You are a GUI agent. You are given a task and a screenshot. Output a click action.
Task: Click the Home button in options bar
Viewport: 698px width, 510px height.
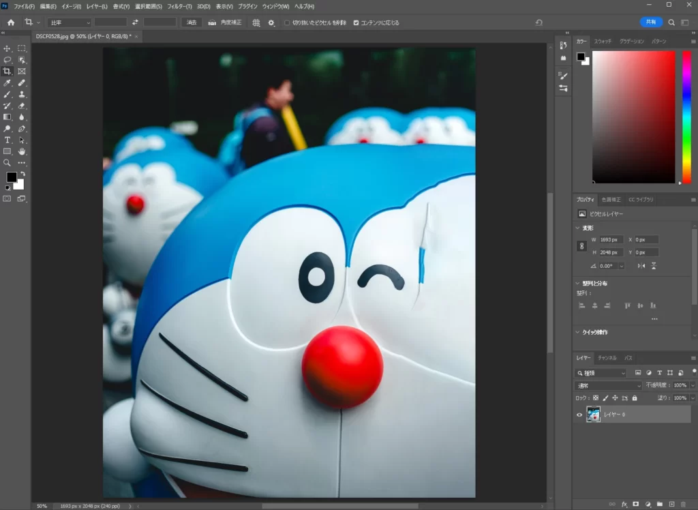coord(11,22)
